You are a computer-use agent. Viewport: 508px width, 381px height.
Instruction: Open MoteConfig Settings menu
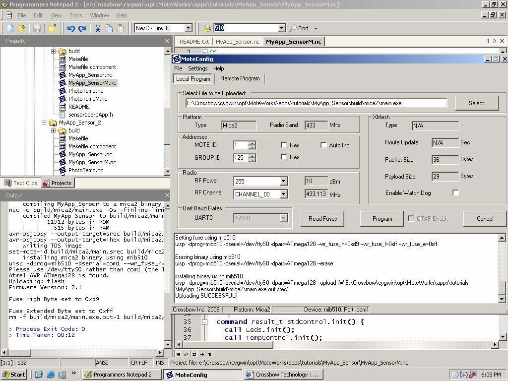tap(197, 68)
